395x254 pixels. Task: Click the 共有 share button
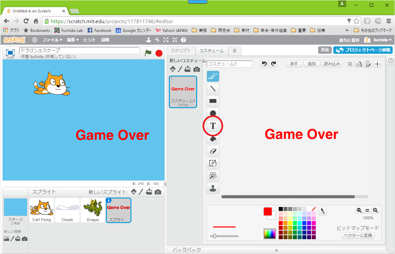(x=325, y=50)
